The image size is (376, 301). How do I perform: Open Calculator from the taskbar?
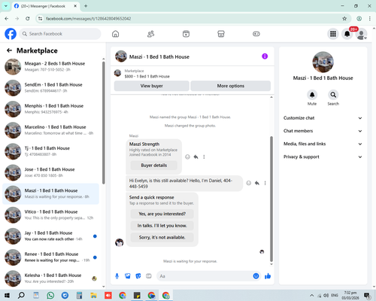(x=79, y=295)
